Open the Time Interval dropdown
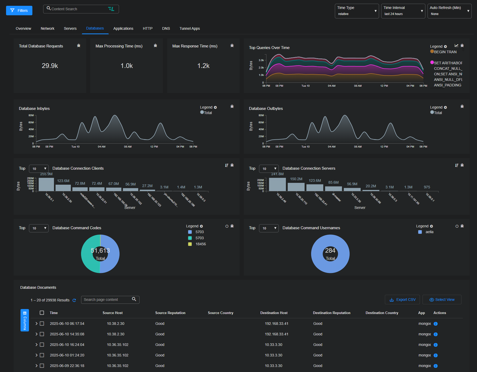 403,11
